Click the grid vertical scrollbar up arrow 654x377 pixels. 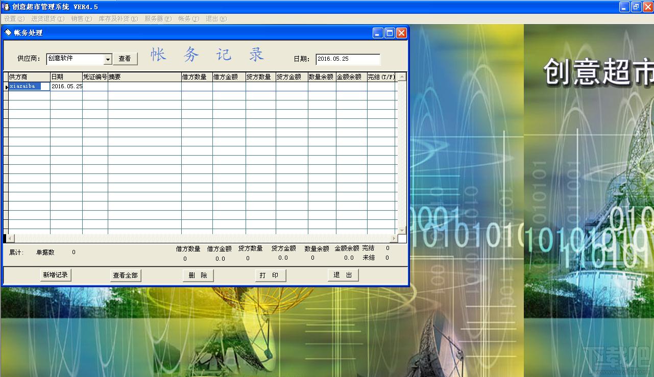pos(402,77)
